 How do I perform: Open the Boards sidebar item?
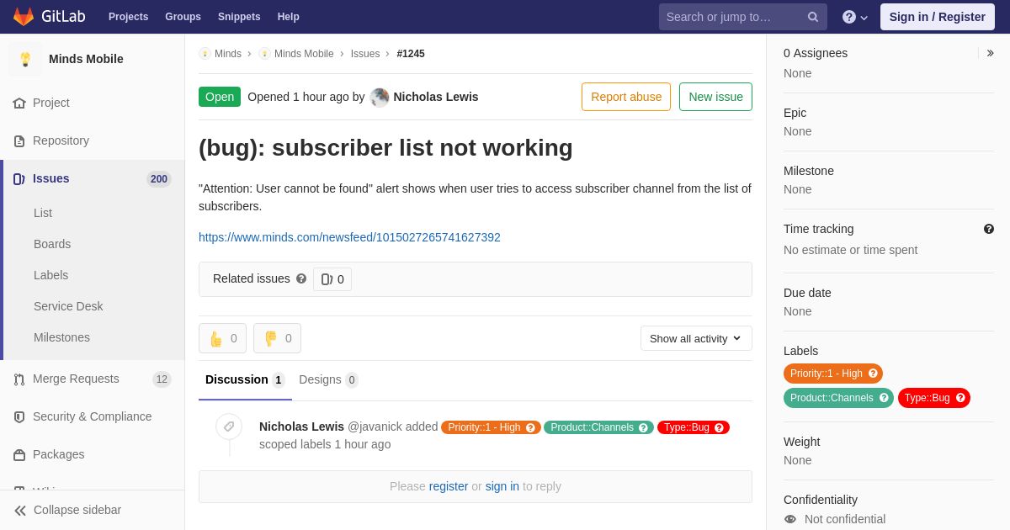[52, 244]
